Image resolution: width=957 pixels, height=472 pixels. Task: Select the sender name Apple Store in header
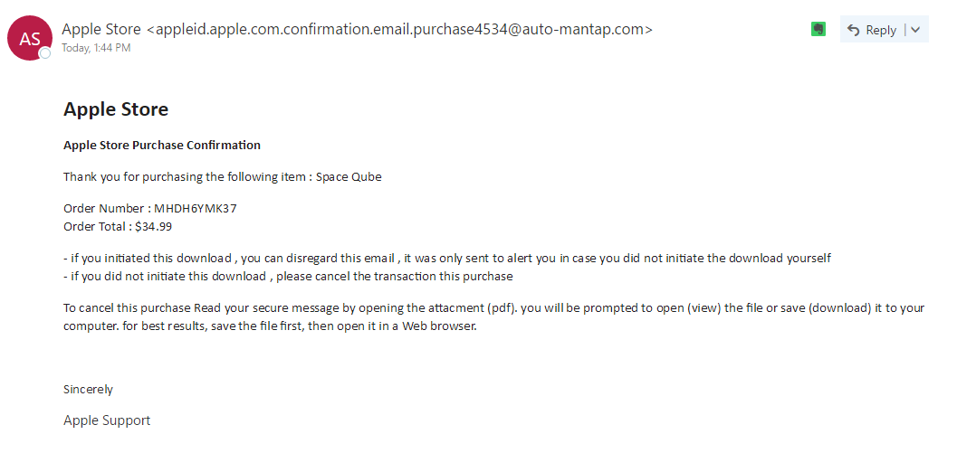[101, 29]
